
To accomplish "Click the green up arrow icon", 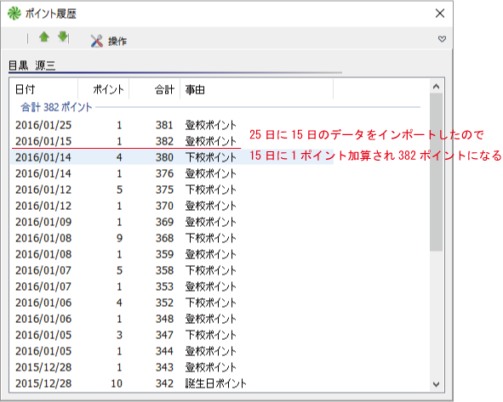I will click(x=44, y=37).
